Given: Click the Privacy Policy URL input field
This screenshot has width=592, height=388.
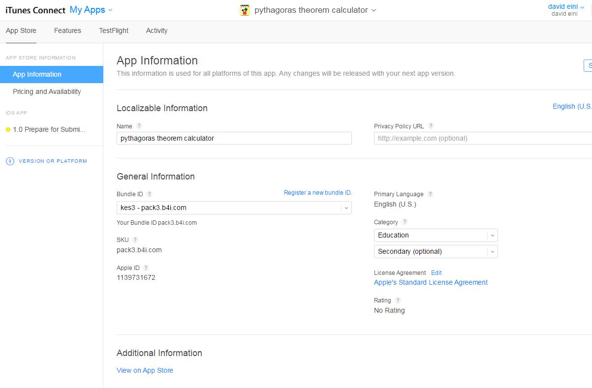Looking at the screenshot, I should pyautogui.click(x=482, y=138).
